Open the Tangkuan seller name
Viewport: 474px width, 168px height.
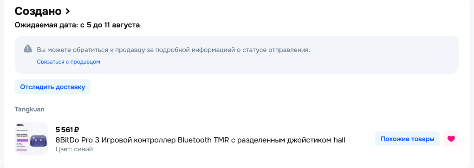[29, 109]
